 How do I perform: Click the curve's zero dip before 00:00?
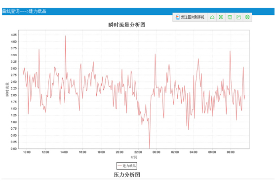pyautogui.click(x=150, y=148)
